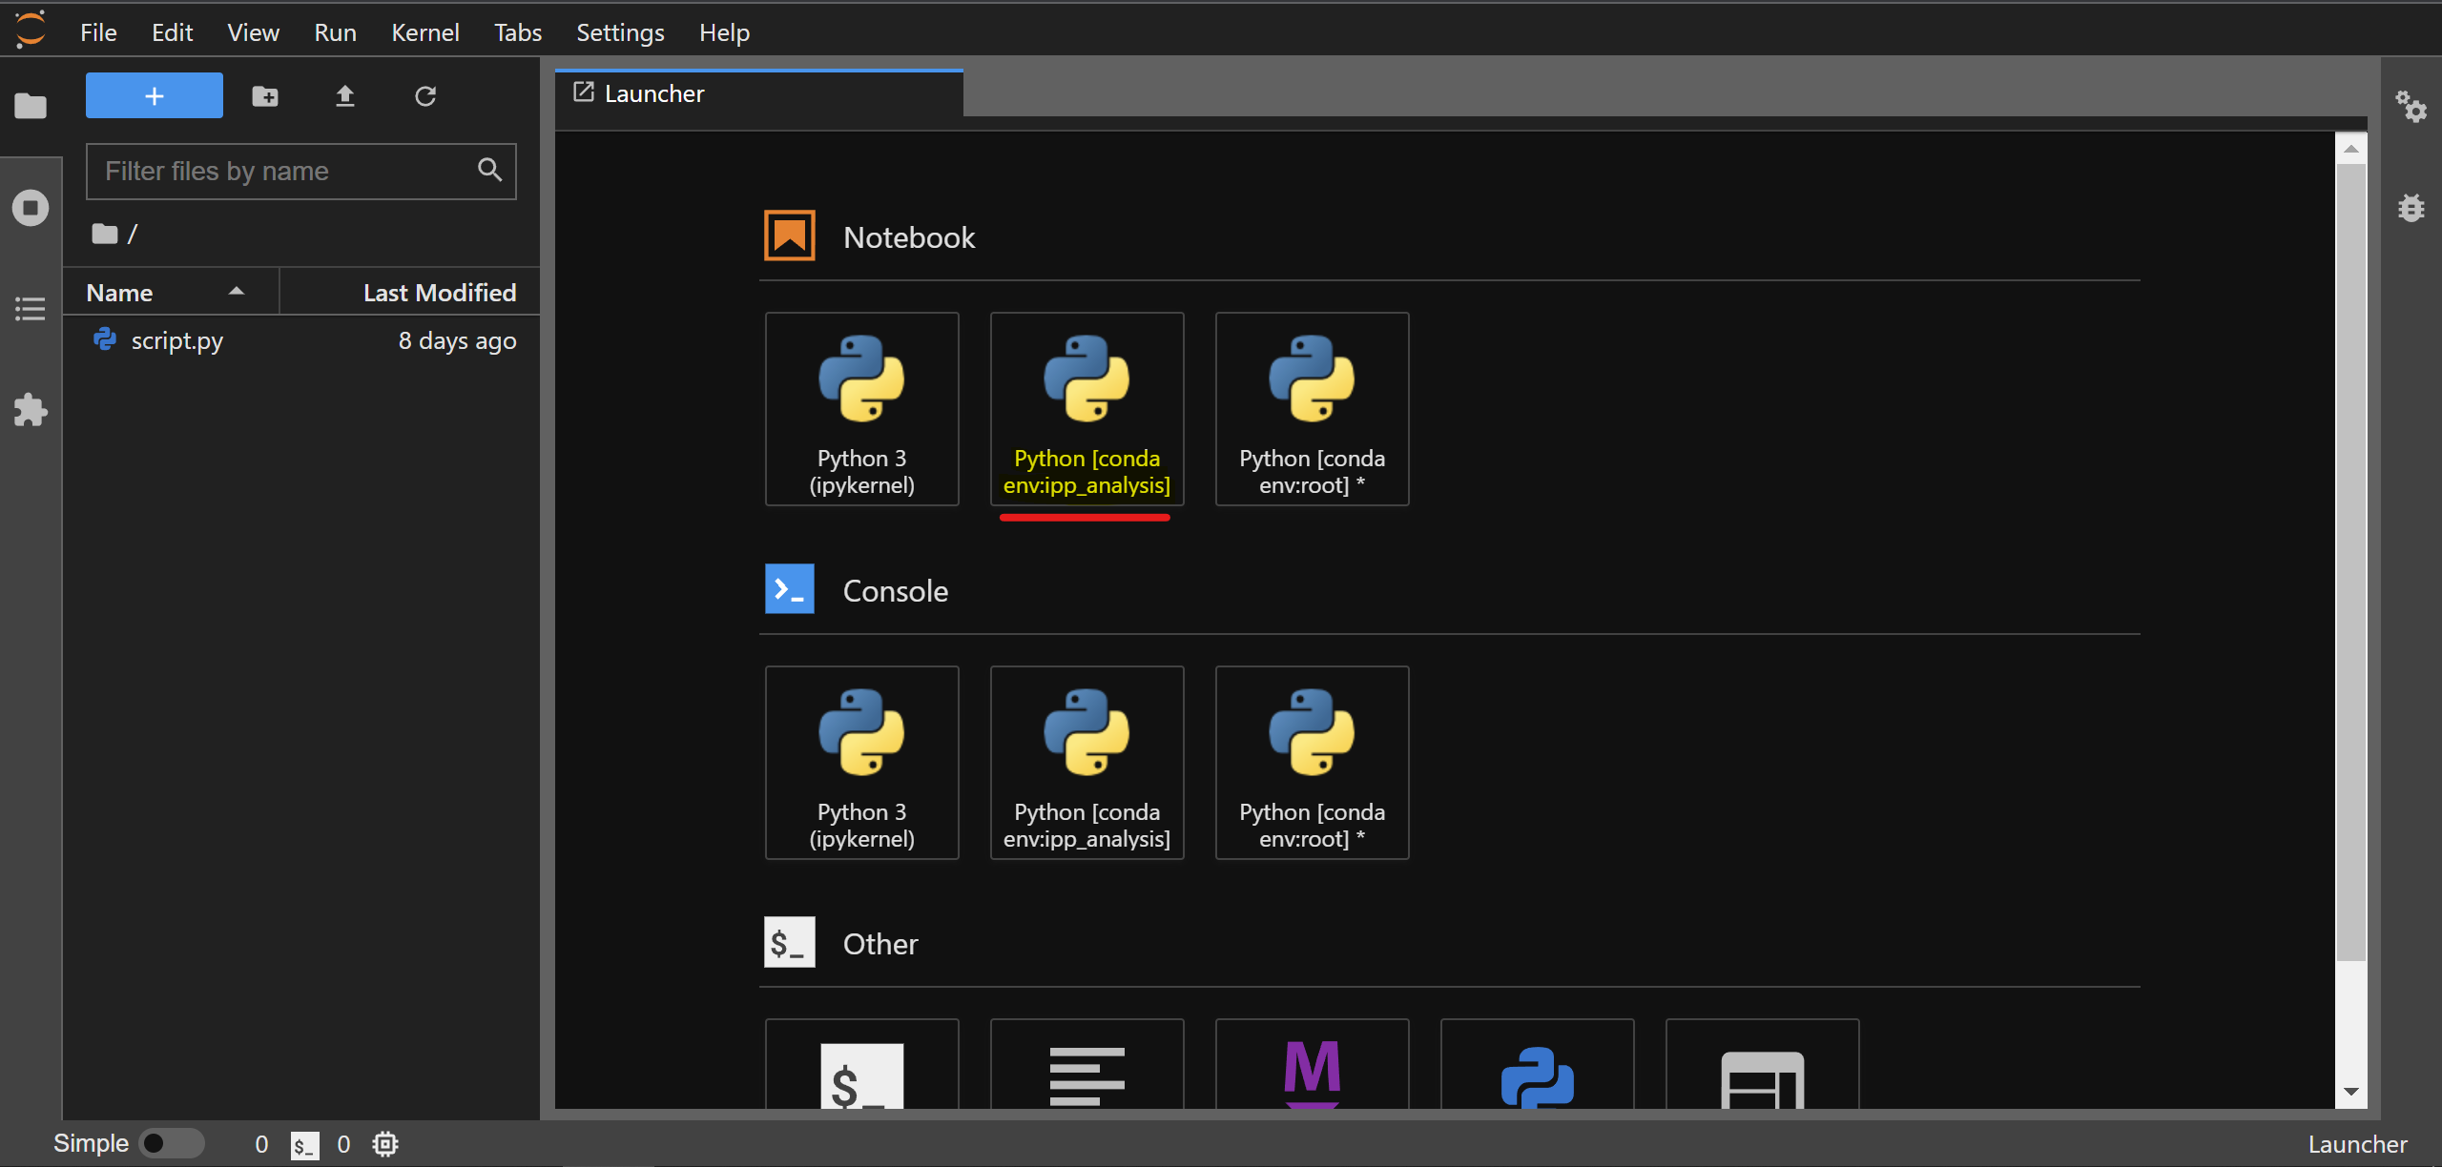Viewport: 2442px width, 1167px height.
Task: Sort files by Last Modified column
Action: click(x=410, y=292)
